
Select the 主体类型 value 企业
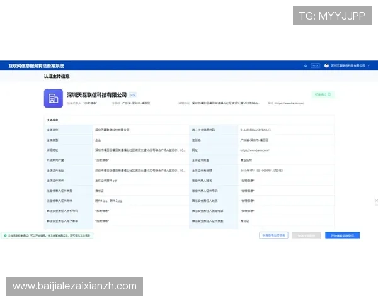[98, 140]
